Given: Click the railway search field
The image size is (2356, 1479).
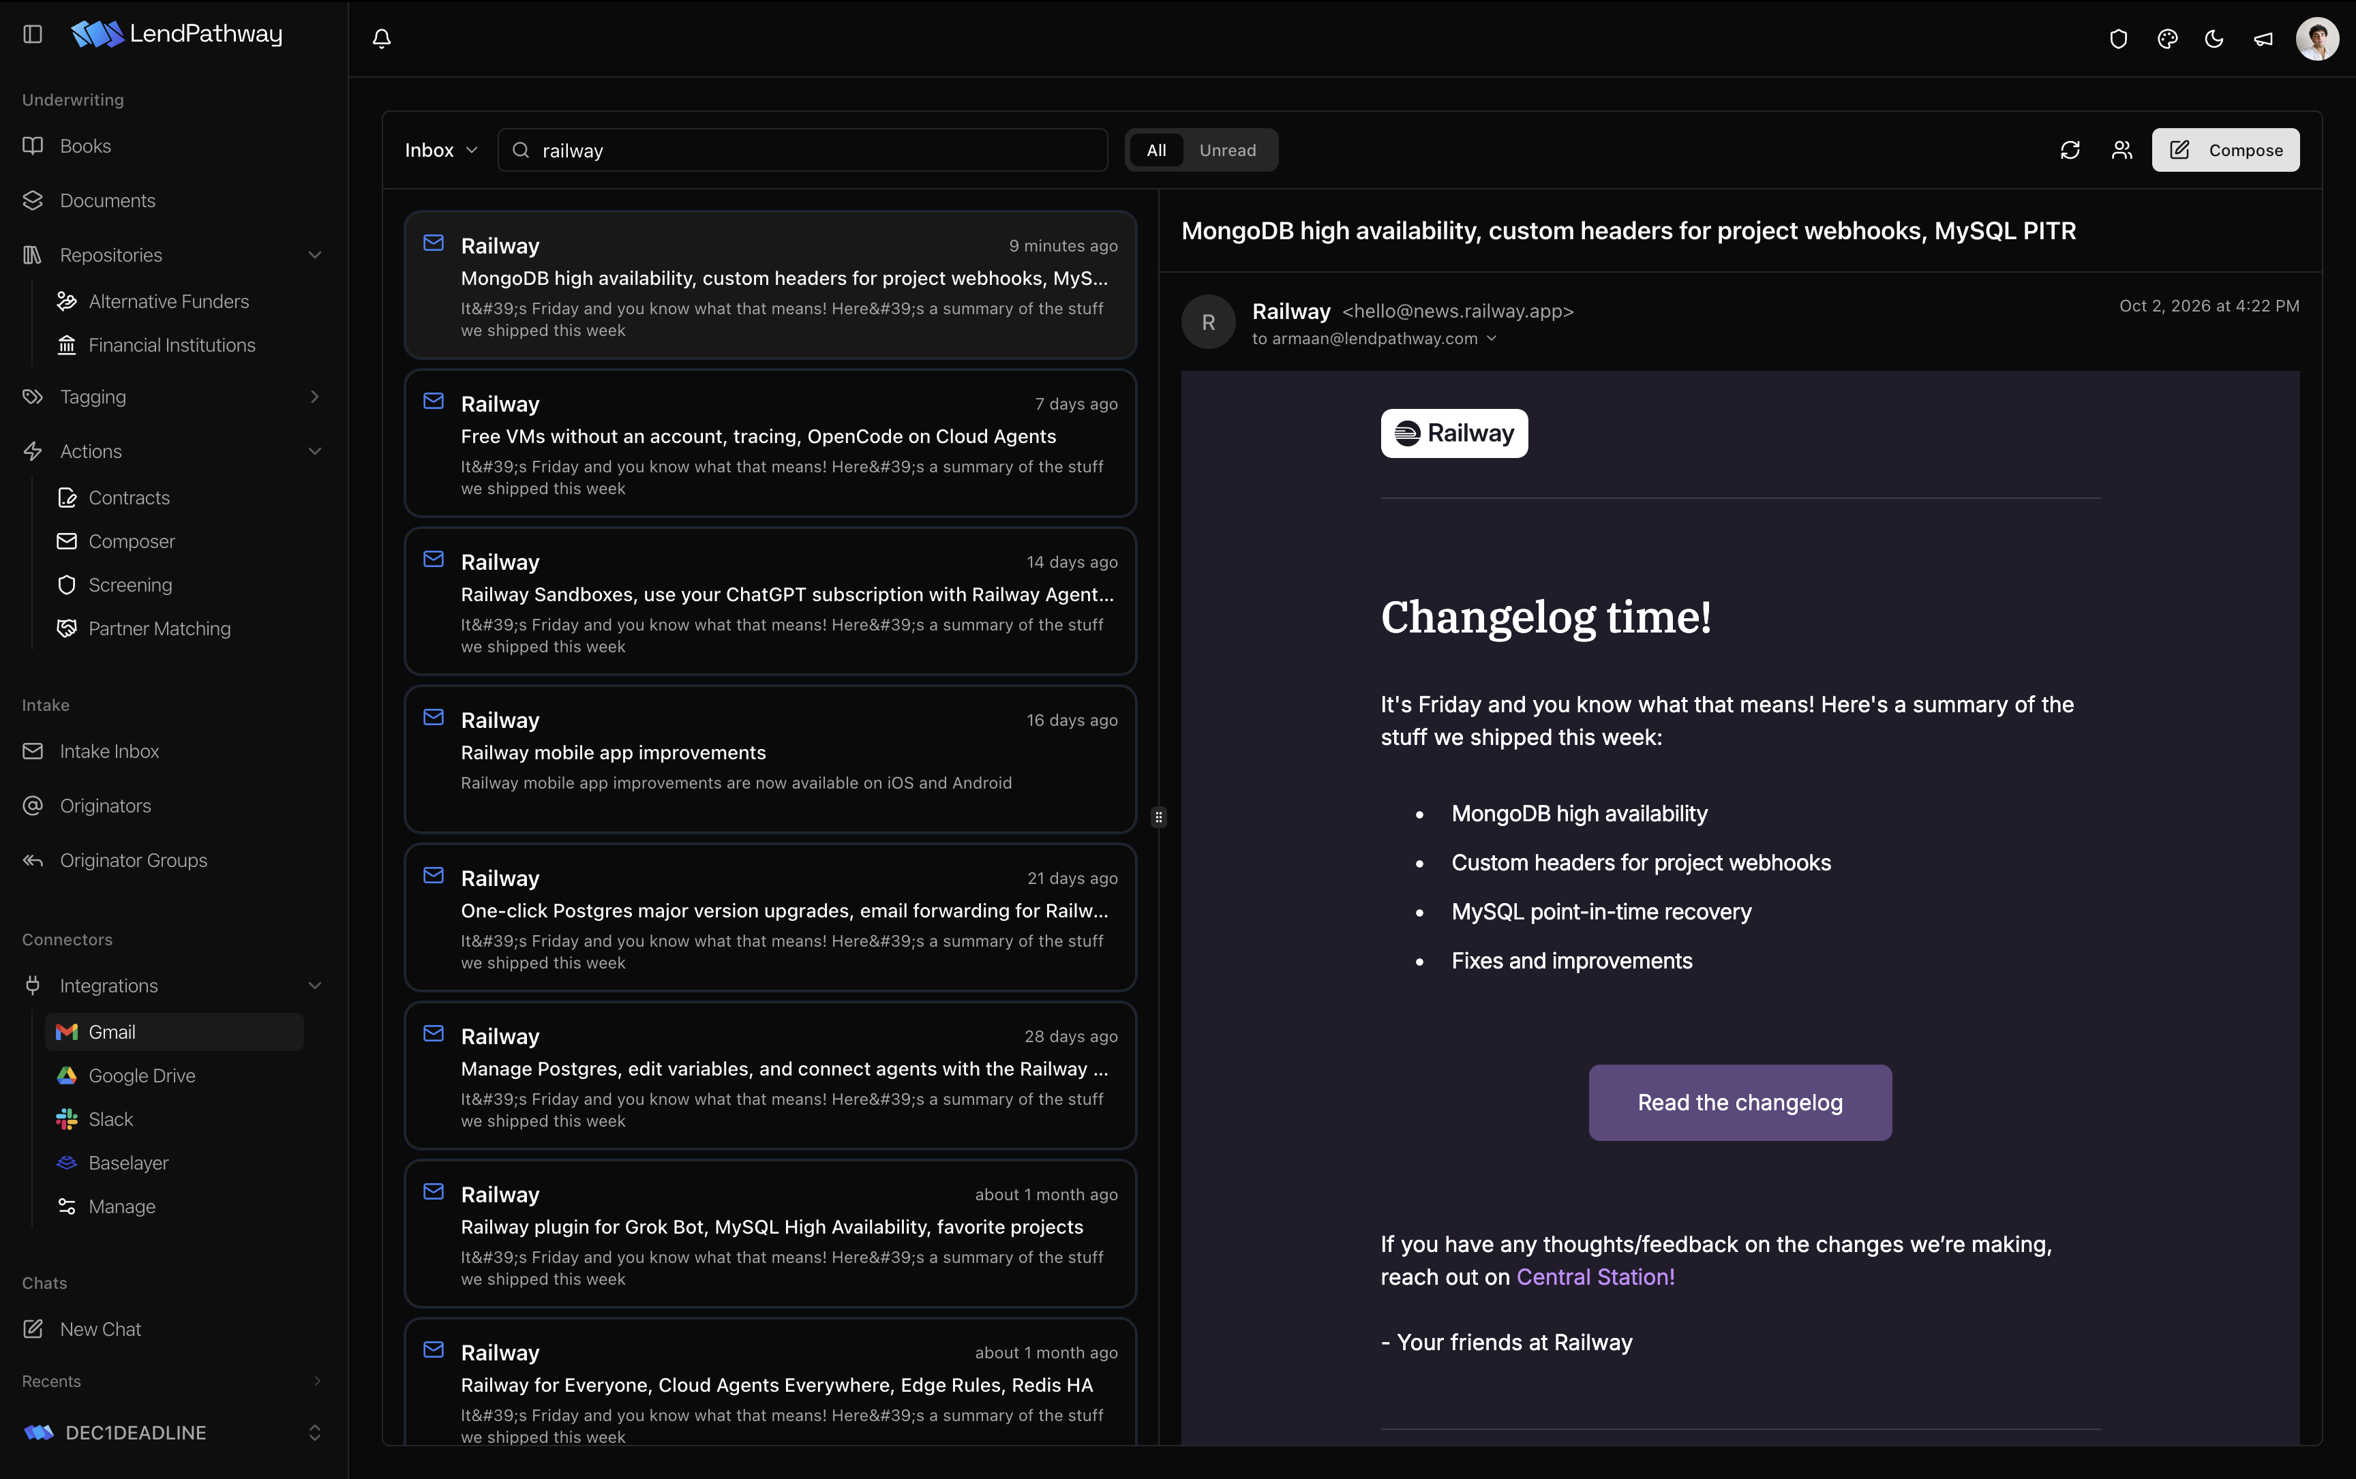Looking at the screenshot, I should (802, 150).
